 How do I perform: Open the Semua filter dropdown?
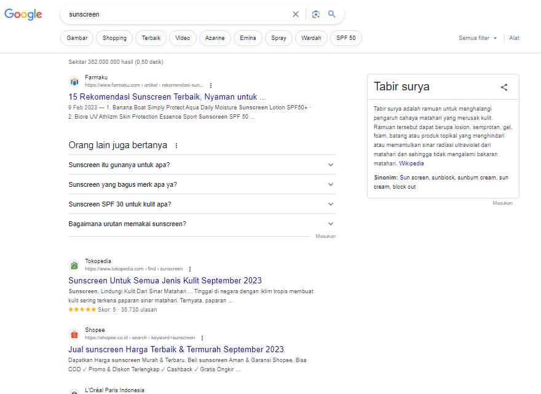pos(478,38)
